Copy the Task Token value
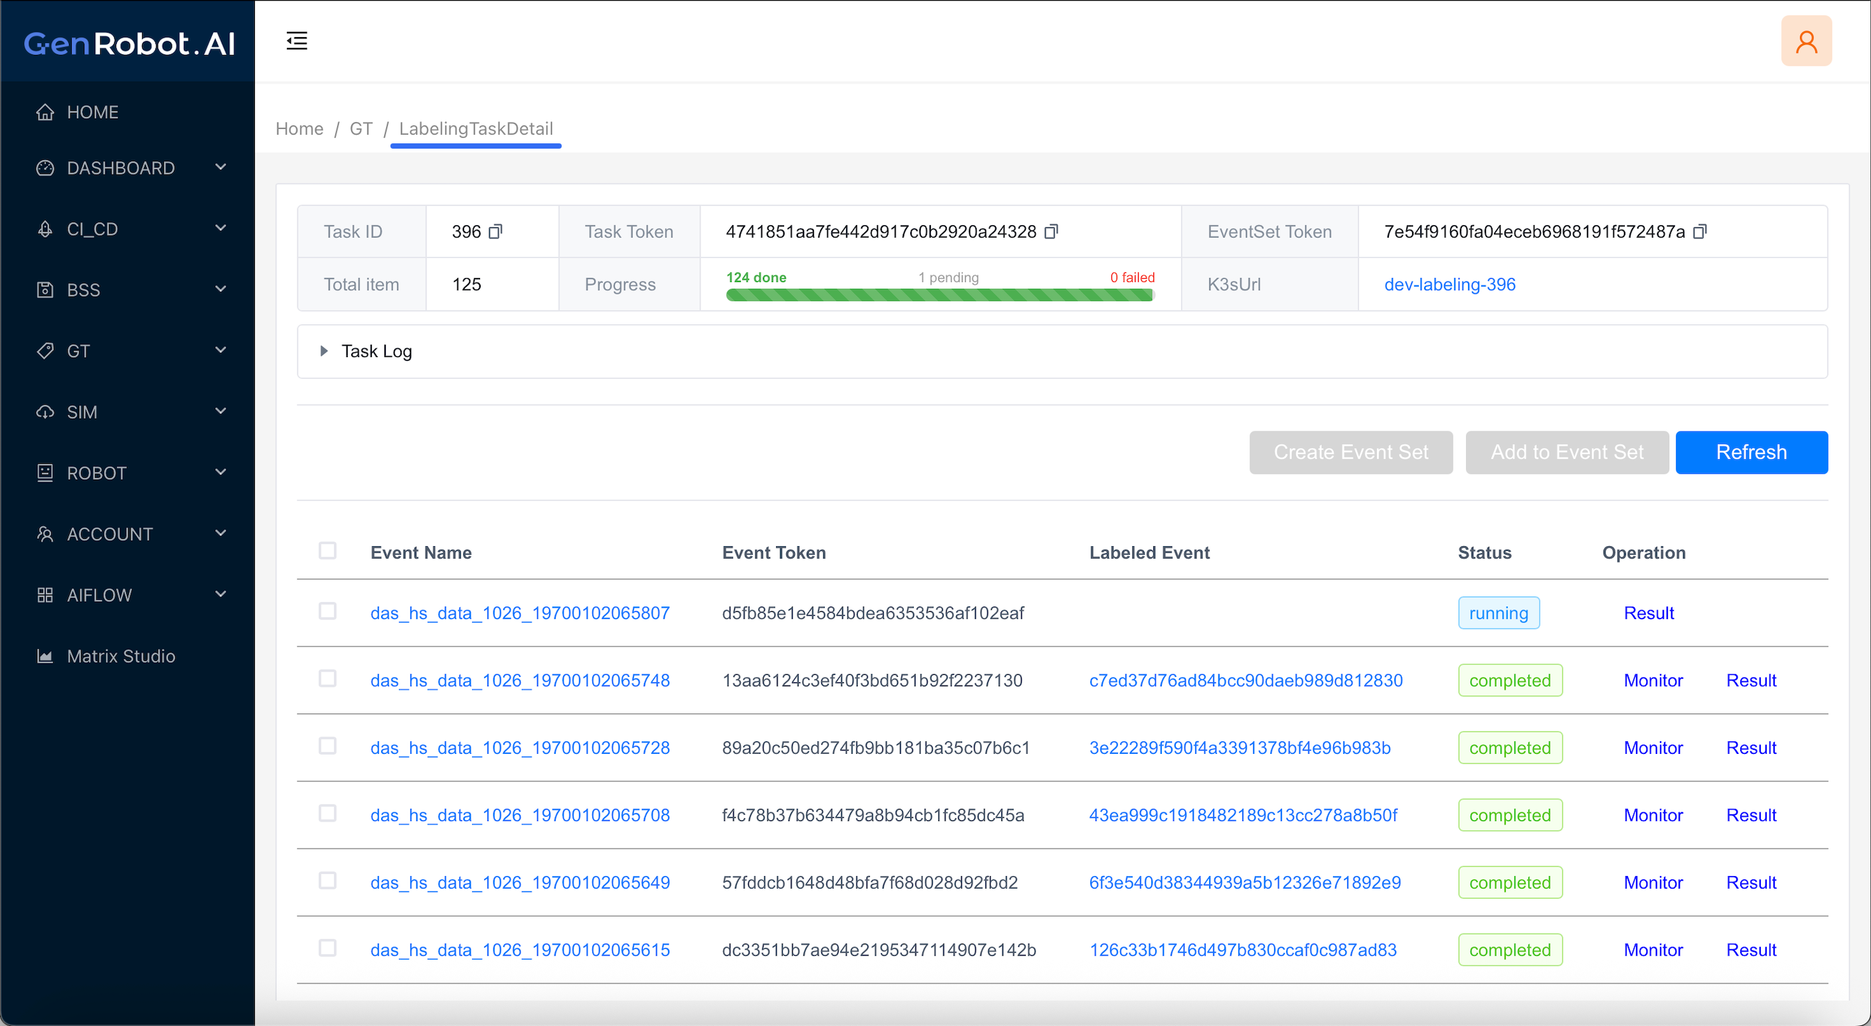1871x1026 pixels. pyautogui.click(x=1051, y=232)
